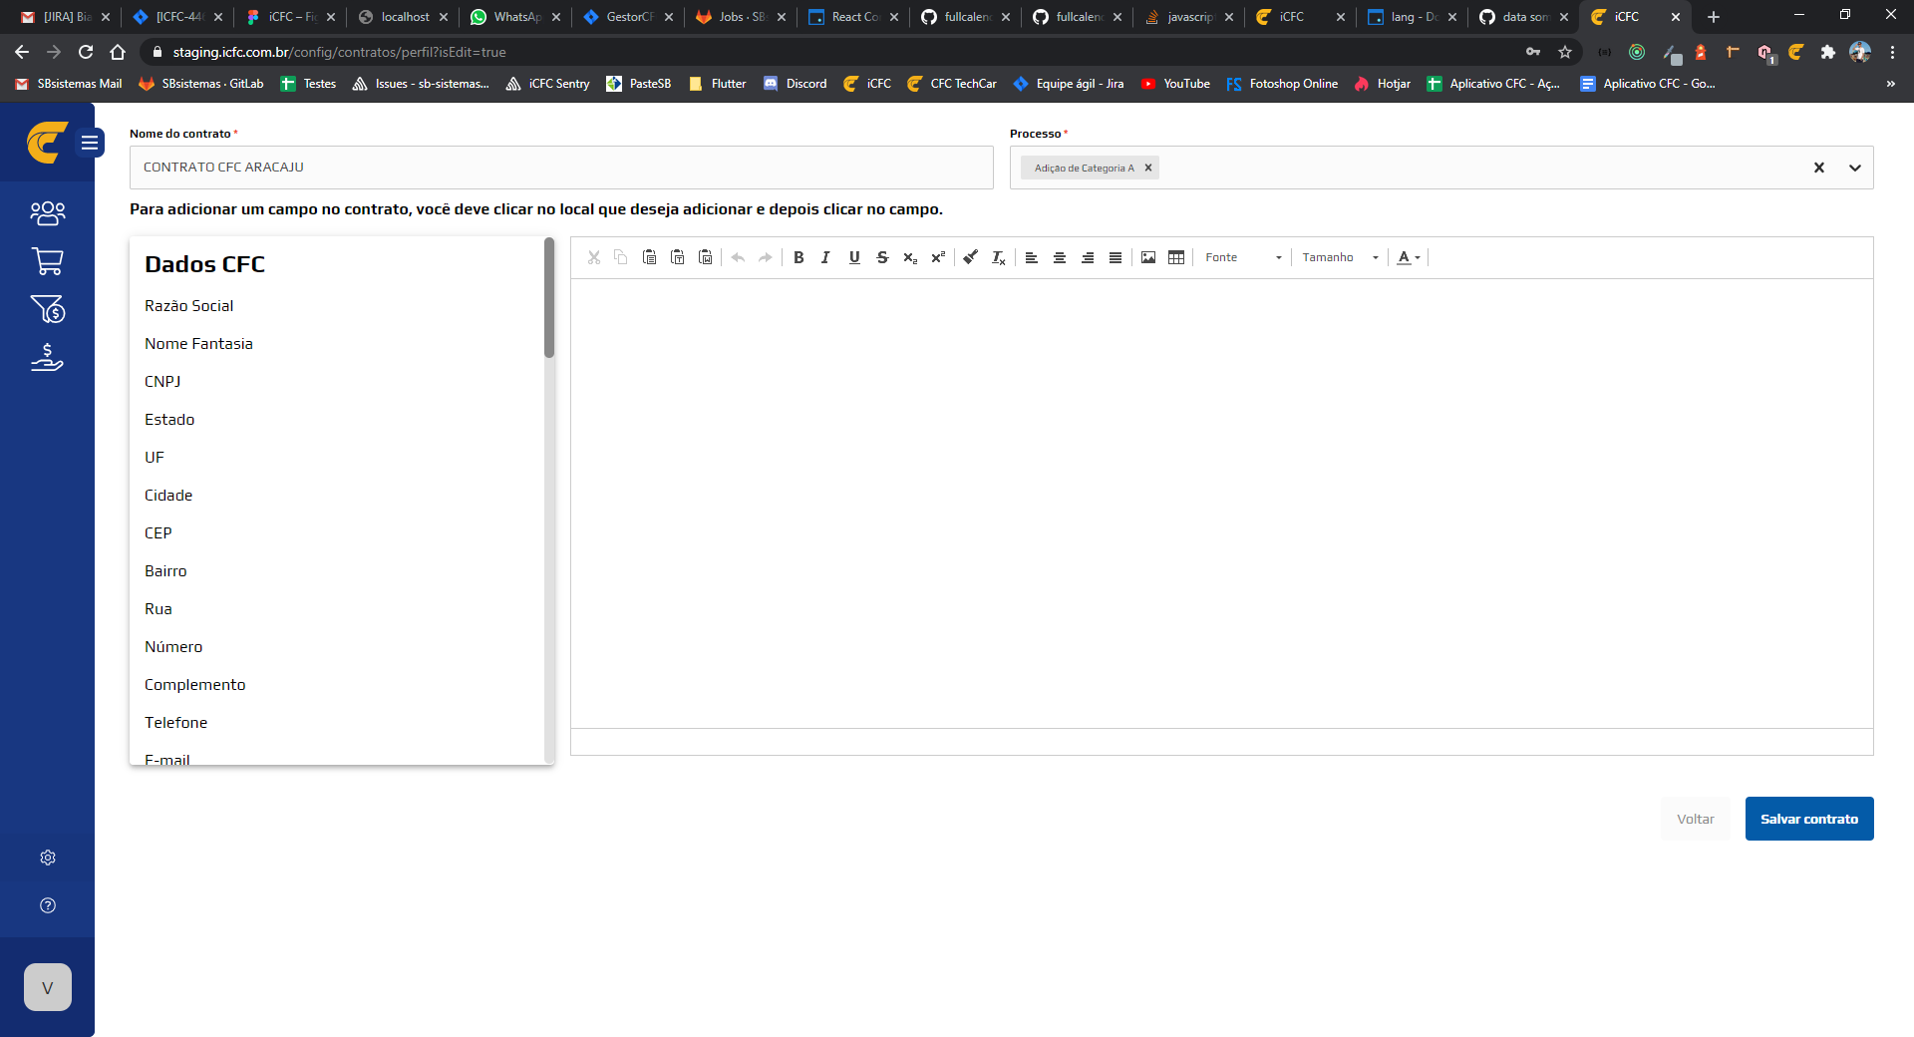Click the Salvar contrato button
The width and height of the screenshot is (1914, 1037).
point(1808,818)
